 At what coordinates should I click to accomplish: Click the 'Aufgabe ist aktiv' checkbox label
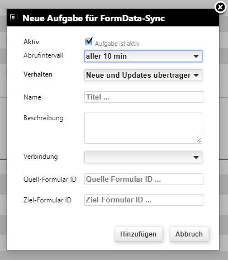(x=117, y=44)
